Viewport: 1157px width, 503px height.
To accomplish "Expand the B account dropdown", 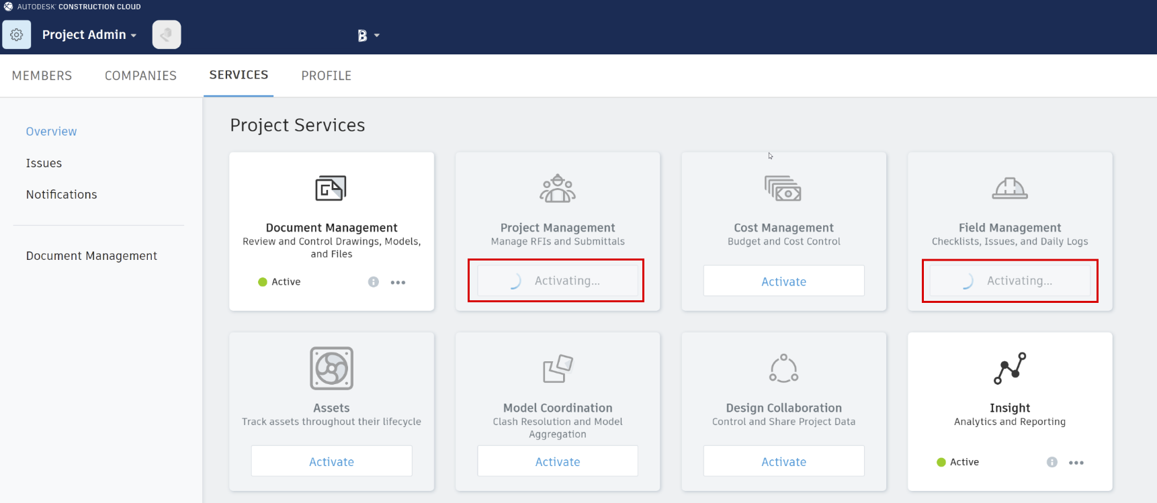I will click(x=368, y=36).
